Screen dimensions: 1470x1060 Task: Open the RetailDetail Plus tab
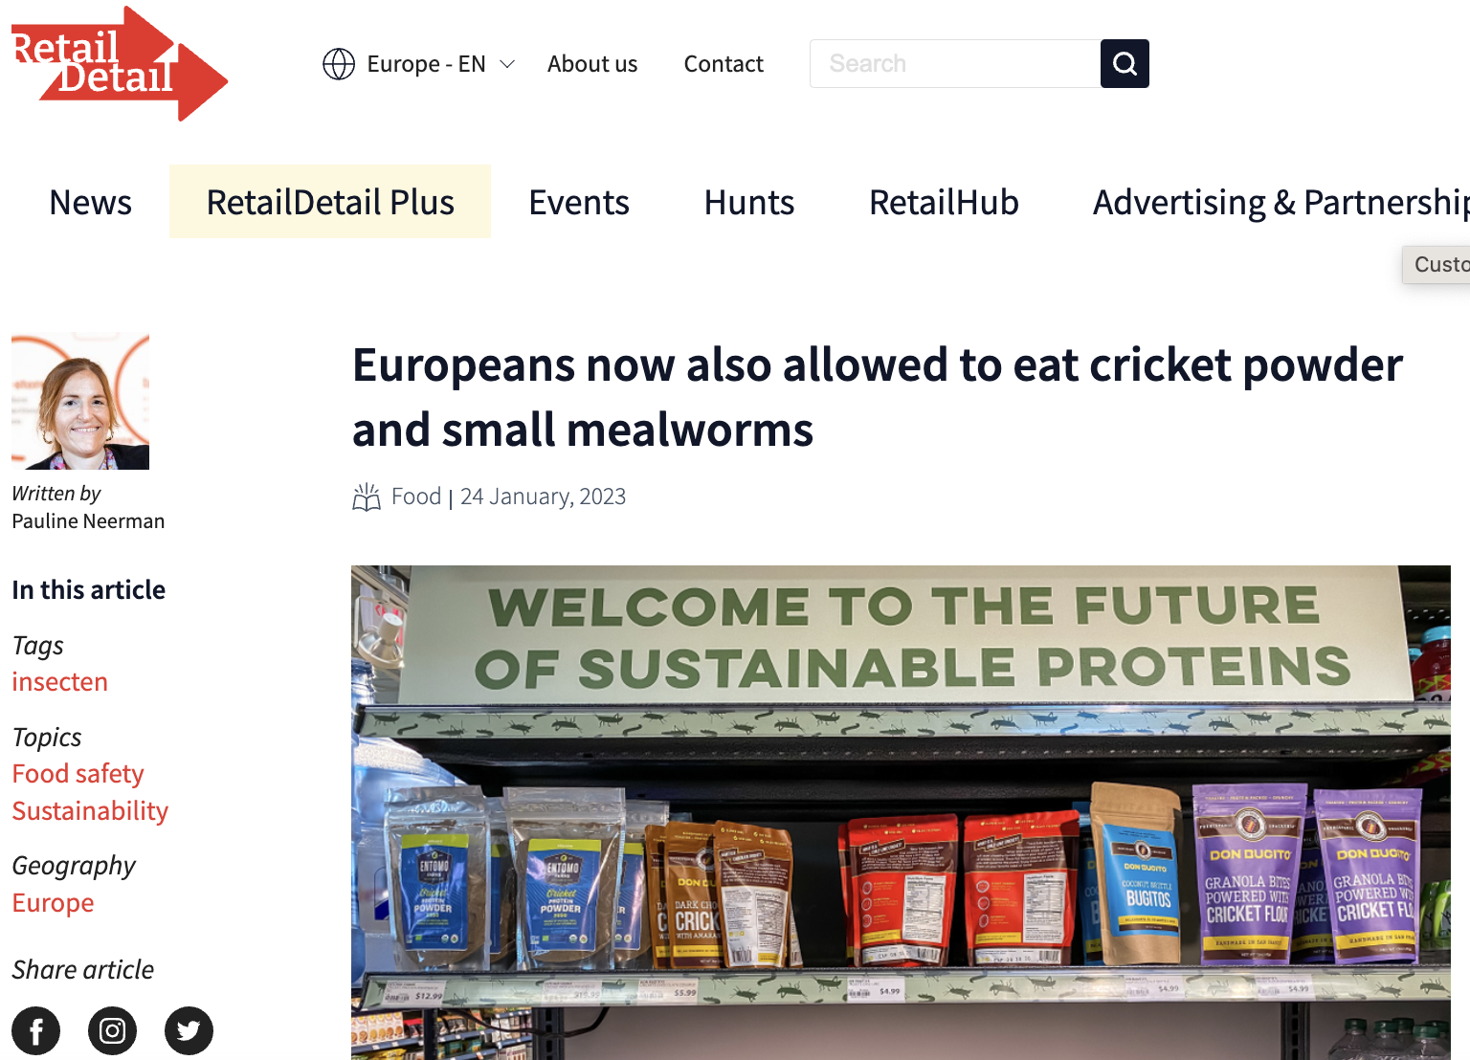pos(330,202)
